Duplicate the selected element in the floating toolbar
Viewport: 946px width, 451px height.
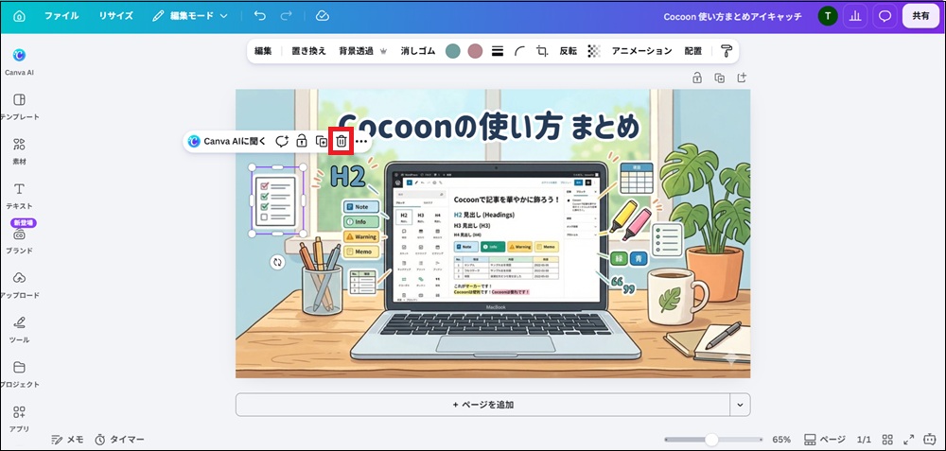[322, 141]
